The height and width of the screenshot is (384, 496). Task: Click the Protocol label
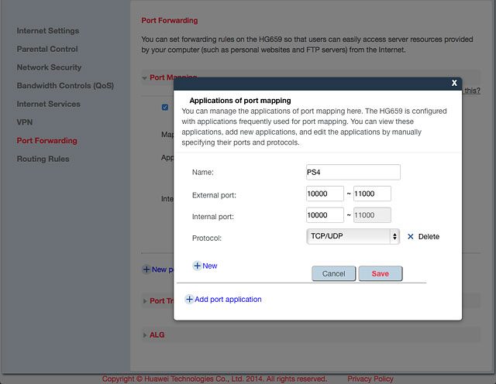point(207,238)
